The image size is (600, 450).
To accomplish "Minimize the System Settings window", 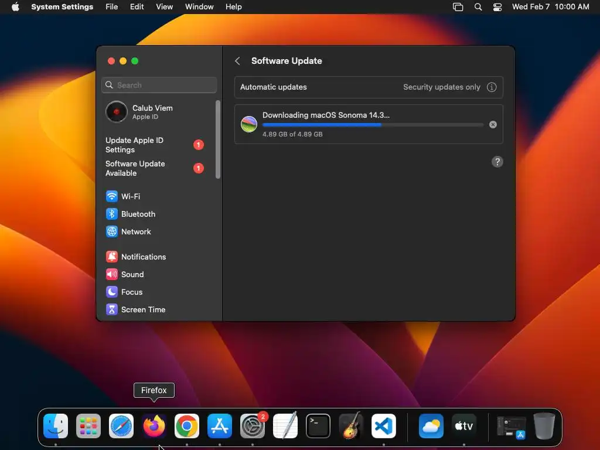I will pyautogui.click(x=123, y=61).
